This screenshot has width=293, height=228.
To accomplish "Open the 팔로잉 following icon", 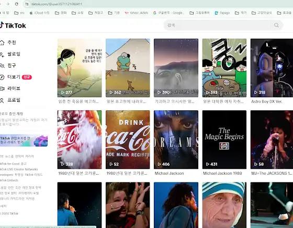I will (2, 54).
